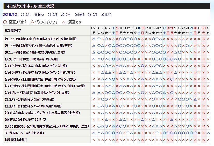
Task: Click the Dec 19 circle for エコノミー洋室ツイン (中央館)
Action: (153, 99)
